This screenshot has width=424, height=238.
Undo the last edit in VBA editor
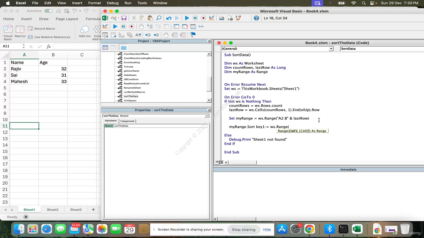[169, 18]
